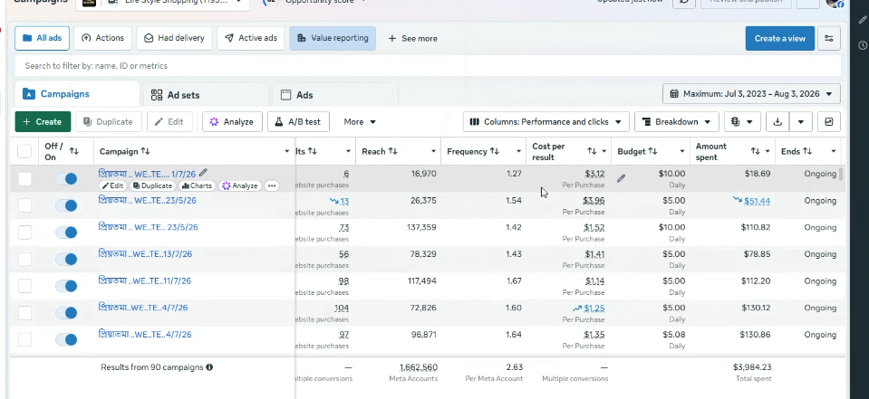Click the rename pencil next to campaign 1/7/26

203,173
